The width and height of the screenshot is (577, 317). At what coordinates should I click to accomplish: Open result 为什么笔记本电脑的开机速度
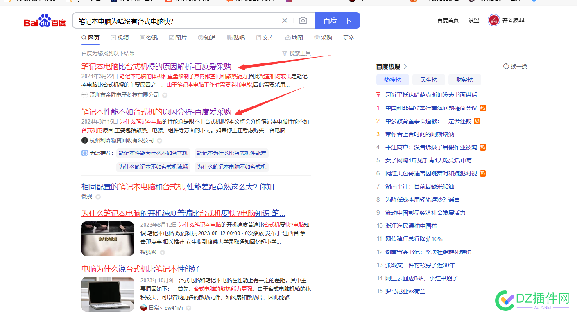(183, 214)
